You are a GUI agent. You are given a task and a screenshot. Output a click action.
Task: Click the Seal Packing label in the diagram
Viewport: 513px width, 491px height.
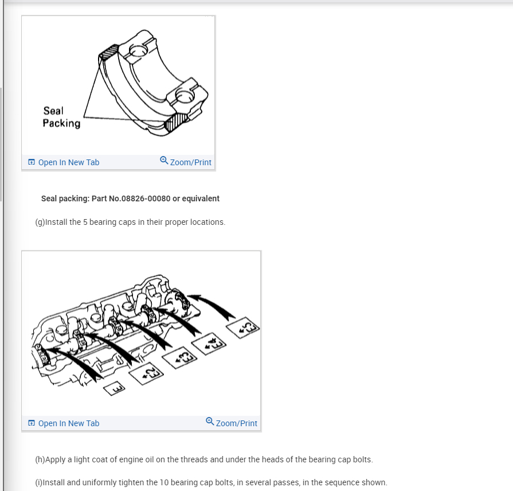[x=61, y=117]
